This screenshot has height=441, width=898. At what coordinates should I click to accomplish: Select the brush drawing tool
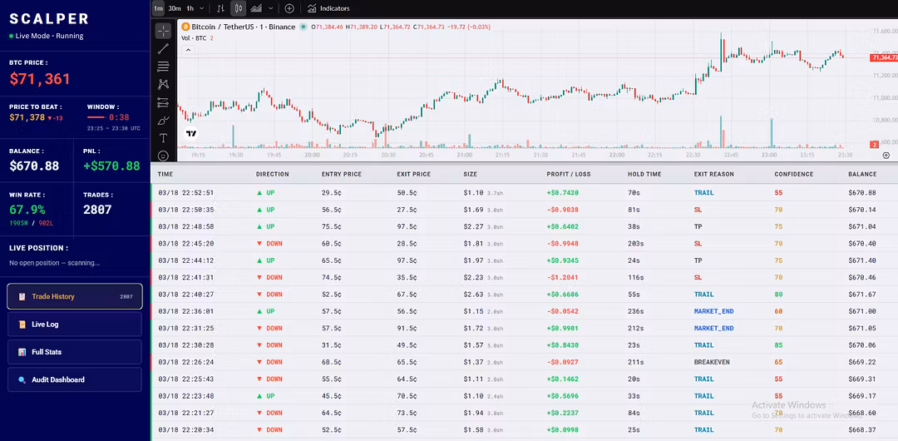163,121
